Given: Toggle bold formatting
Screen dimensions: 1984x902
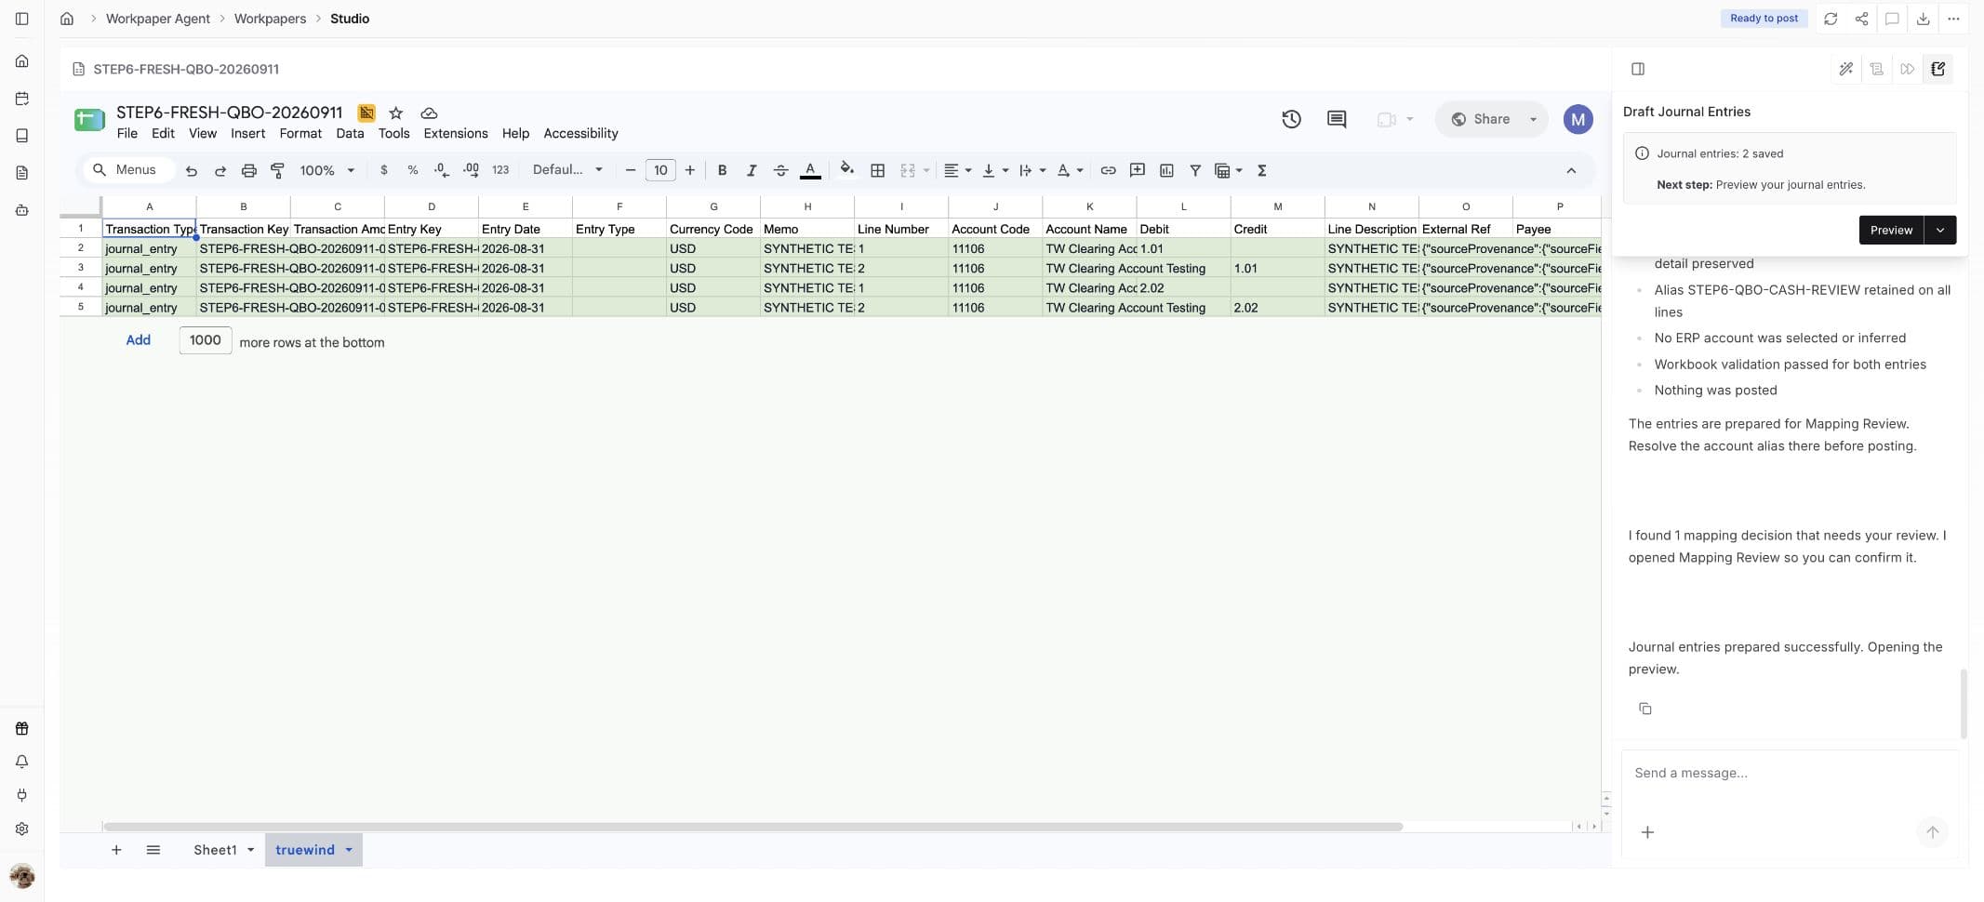Looking at the screenshot, I should click(722, 170).
